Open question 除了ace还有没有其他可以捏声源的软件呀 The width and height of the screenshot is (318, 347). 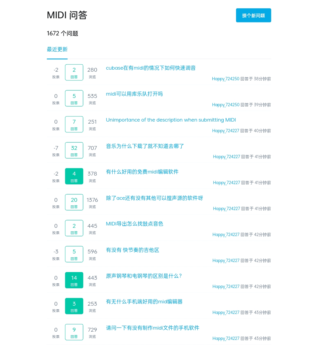pos(155,198)
